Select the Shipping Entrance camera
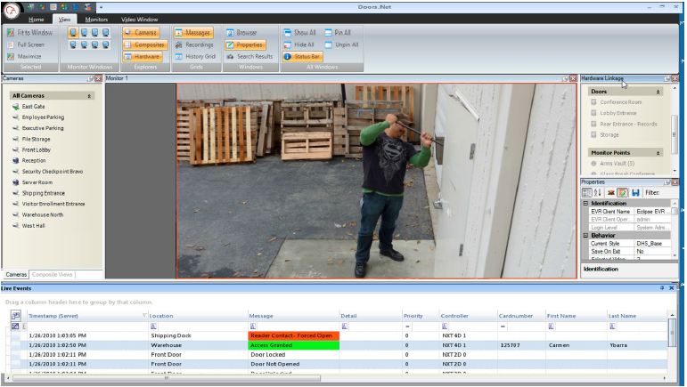687x387 pixels. (39, 193)
